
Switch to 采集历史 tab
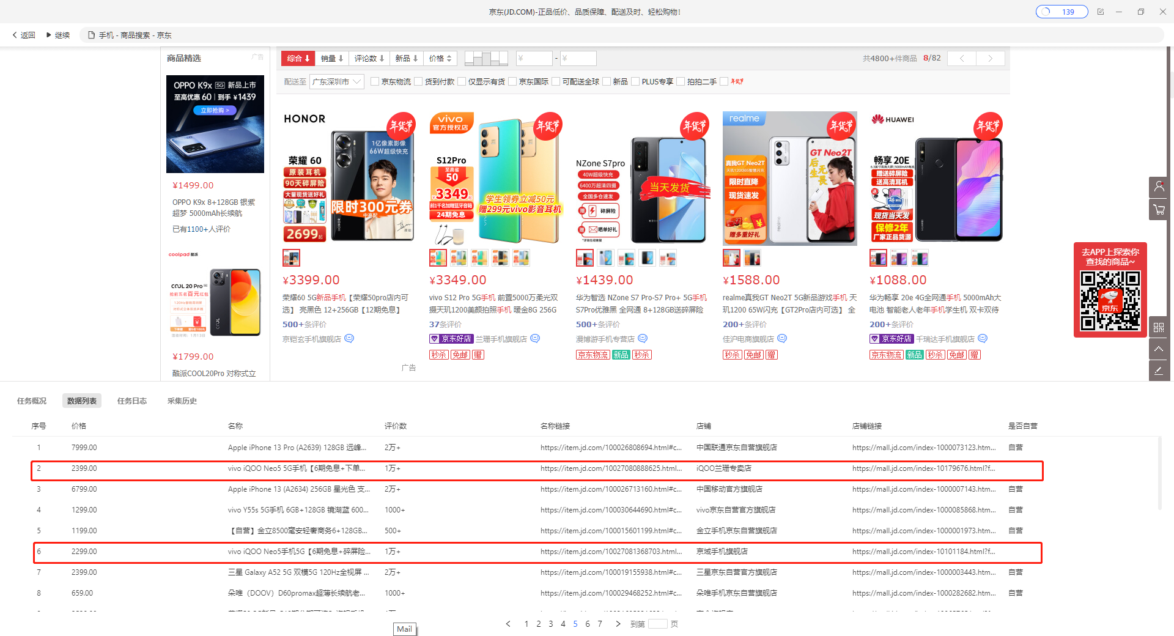pyautogui.click(x=182, y=401)
